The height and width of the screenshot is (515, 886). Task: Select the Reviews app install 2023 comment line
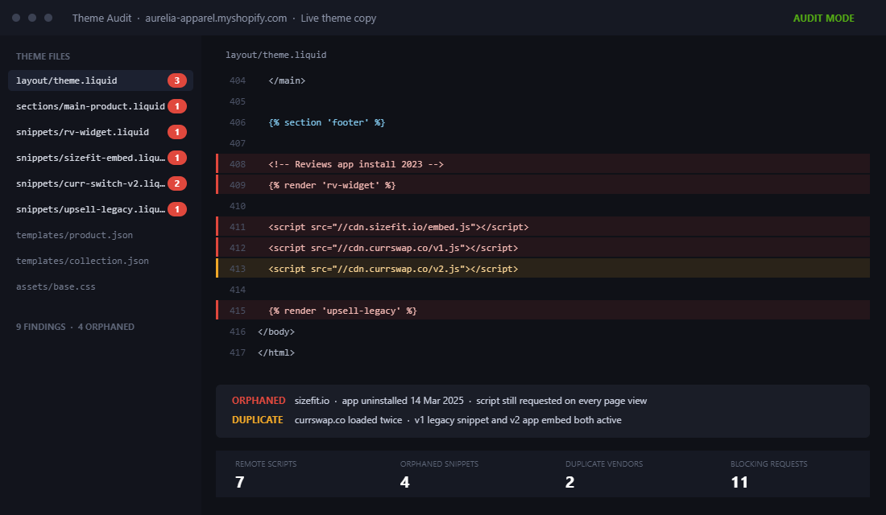[542, 164]
